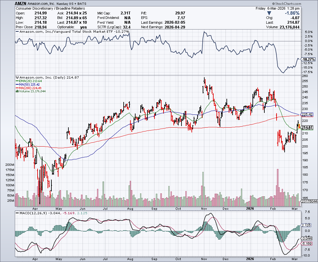Click the Nov label on the MACD date axis
Image resolution: width=318 pixels, height=262 pixels.
204,258
